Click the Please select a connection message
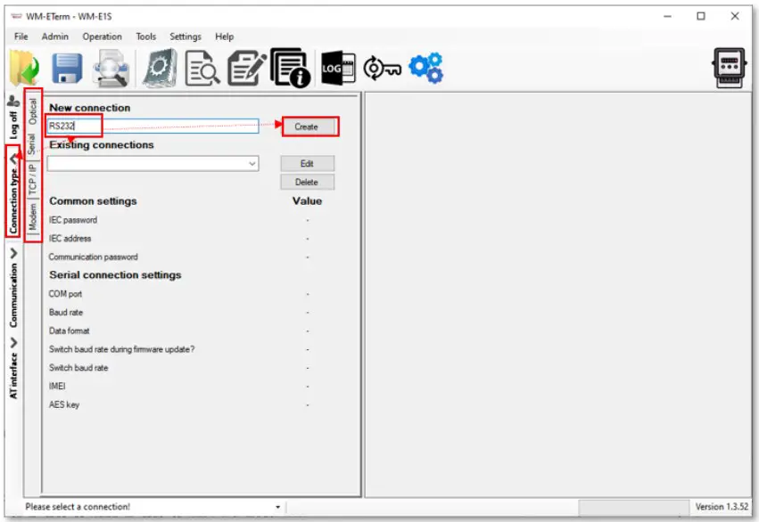 click(78, 507)
